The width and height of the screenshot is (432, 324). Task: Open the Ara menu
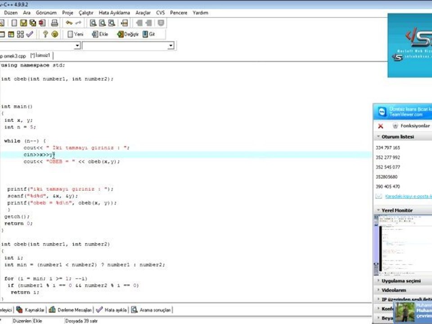point(27,13)
